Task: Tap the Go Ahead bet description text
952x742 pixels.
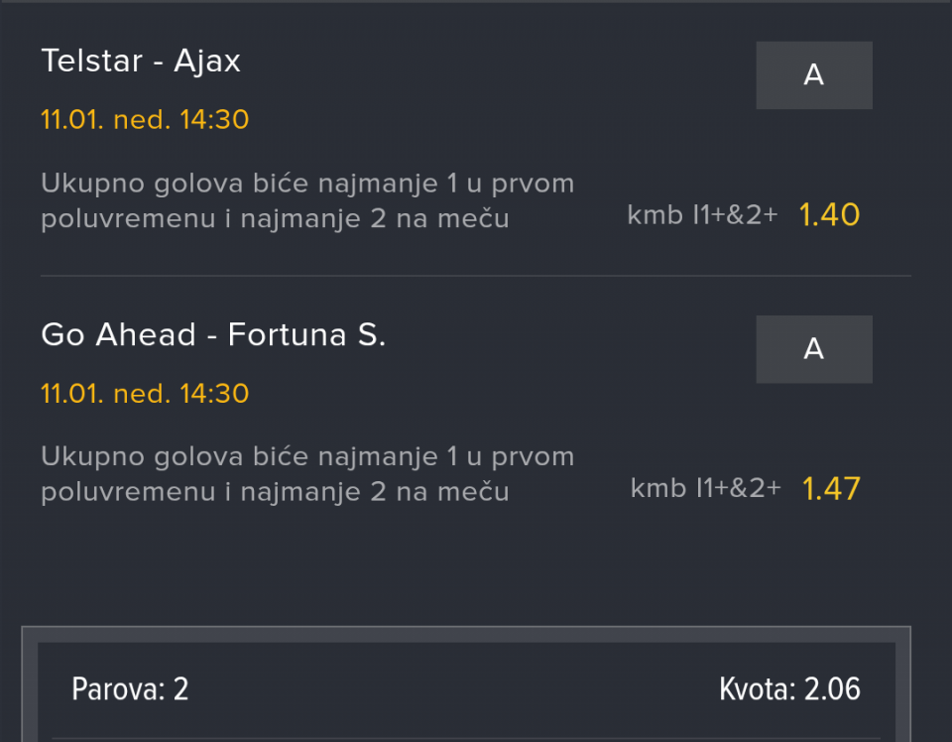Action: [307, 474]
